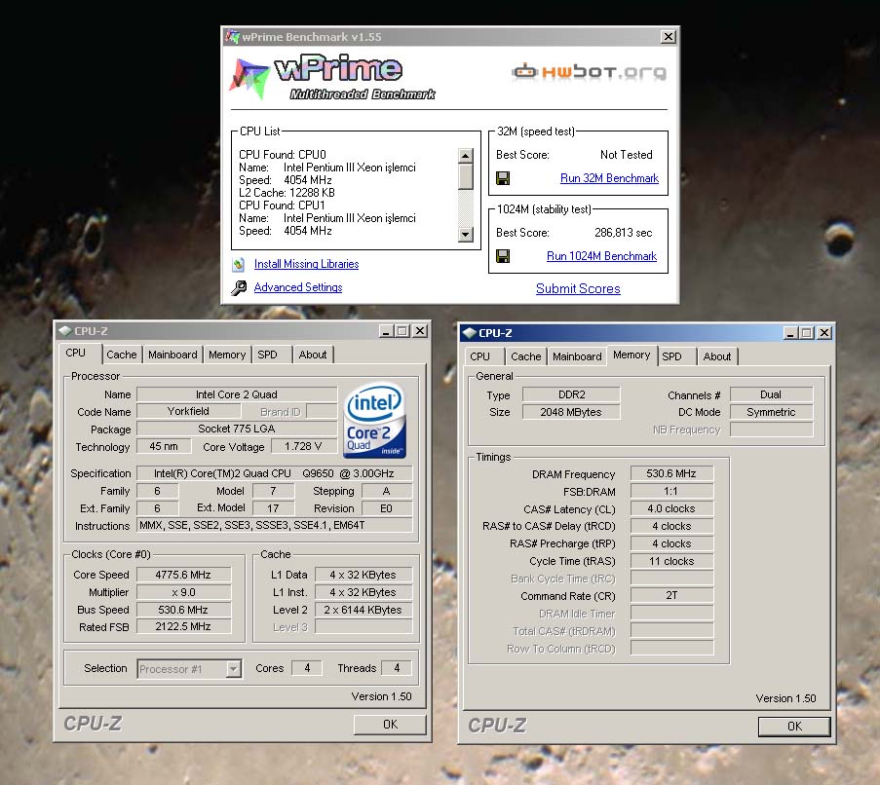The width and height of the screenshot is (880, 785).
Task: Open the hwbot.org logo
Action: 590,72
